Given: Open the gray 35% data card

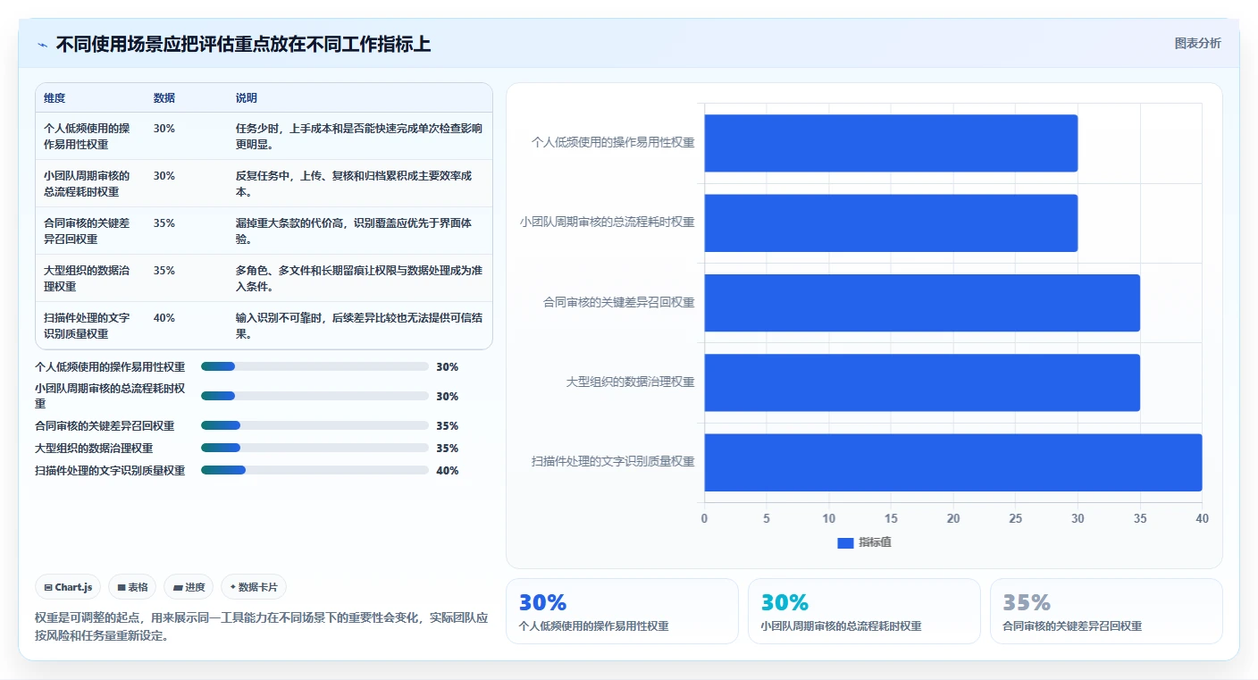Looking at the screenshot, I should pyautogui.click(x=1106, y=611).
